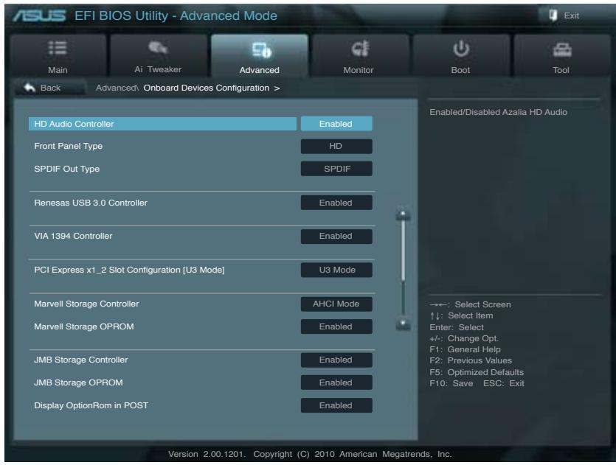Open the Boot tab
The height and width of the screenshot is (465, 616).
point(461,55)
